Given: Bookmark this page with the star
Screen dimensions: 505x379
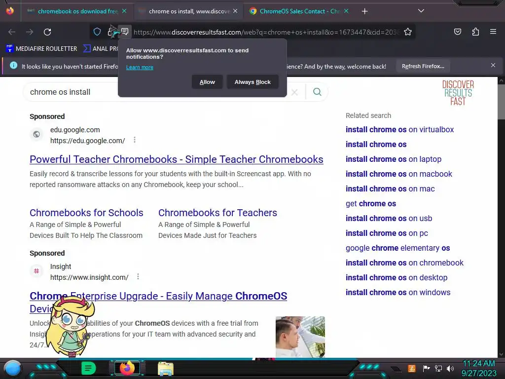Looking at the screenshot, I should (408, 32).
